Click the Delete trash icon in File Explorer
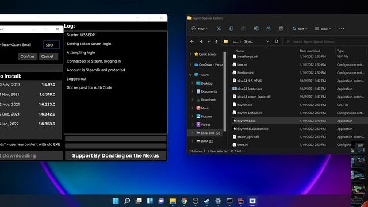 coord(281,29)
